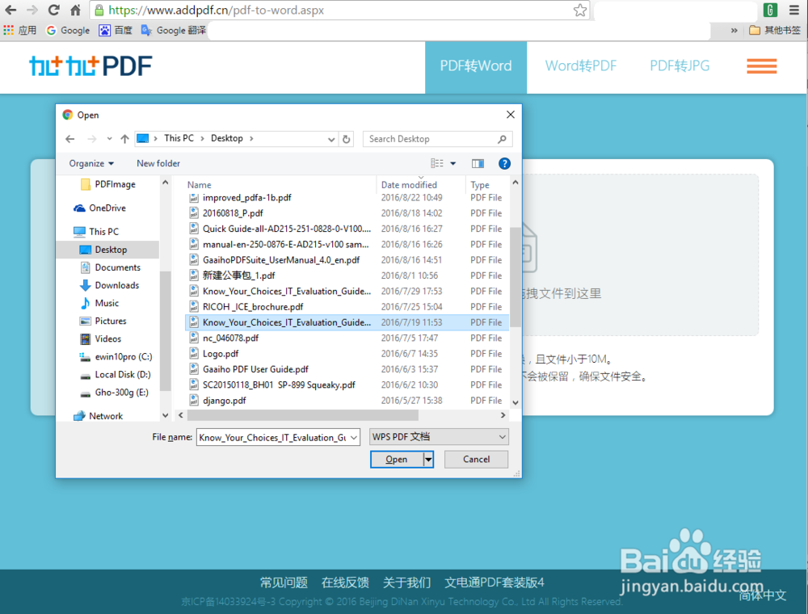Click the up-one-level arrow in Open dialog
808x614 pixels.
124,139
